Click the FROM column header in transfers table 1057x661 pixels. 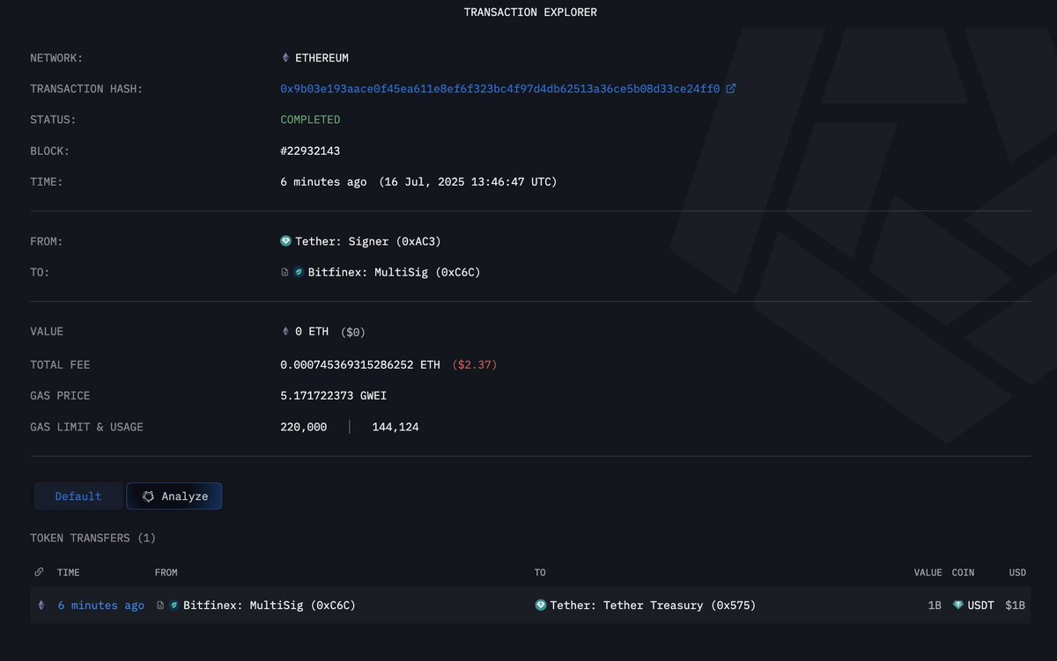[x=166, y=572]
